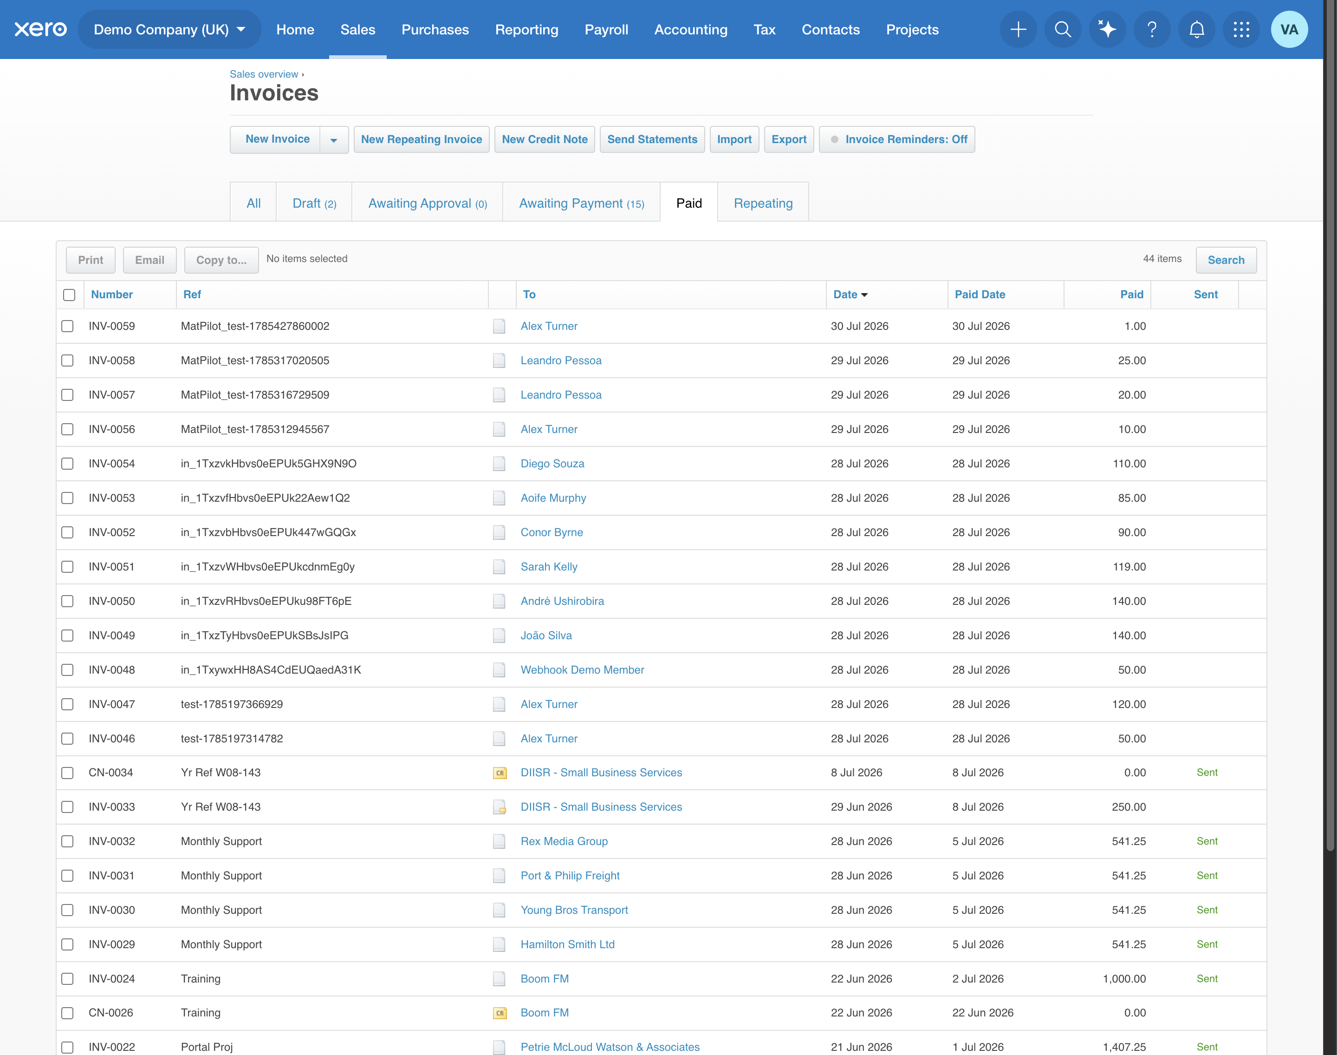Click the Send Statements button
Screen dimensions: 1337x1055
pos(652,139)
